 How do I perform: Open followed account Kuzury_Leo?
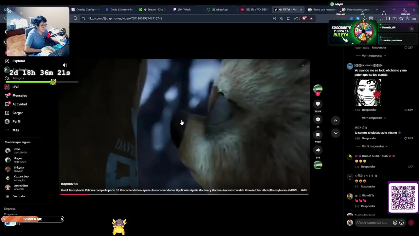pos(21,178)
